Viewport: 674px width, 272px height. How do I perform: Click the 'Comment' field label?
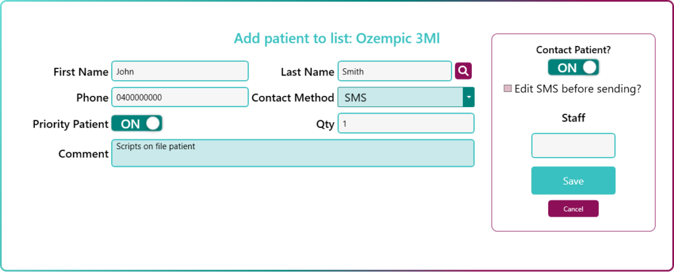coord(84,154)
